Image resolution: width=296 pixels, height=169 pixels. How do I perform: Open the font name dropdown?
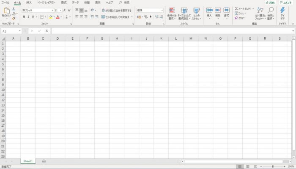[52, 11]
